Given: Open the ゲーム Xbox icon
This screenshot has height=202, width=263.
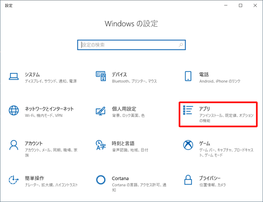Looking at the screenshot, I should [188, 145].
